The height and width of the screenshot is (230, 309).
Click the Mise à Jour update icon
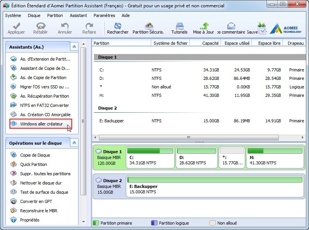pos(204,26)
